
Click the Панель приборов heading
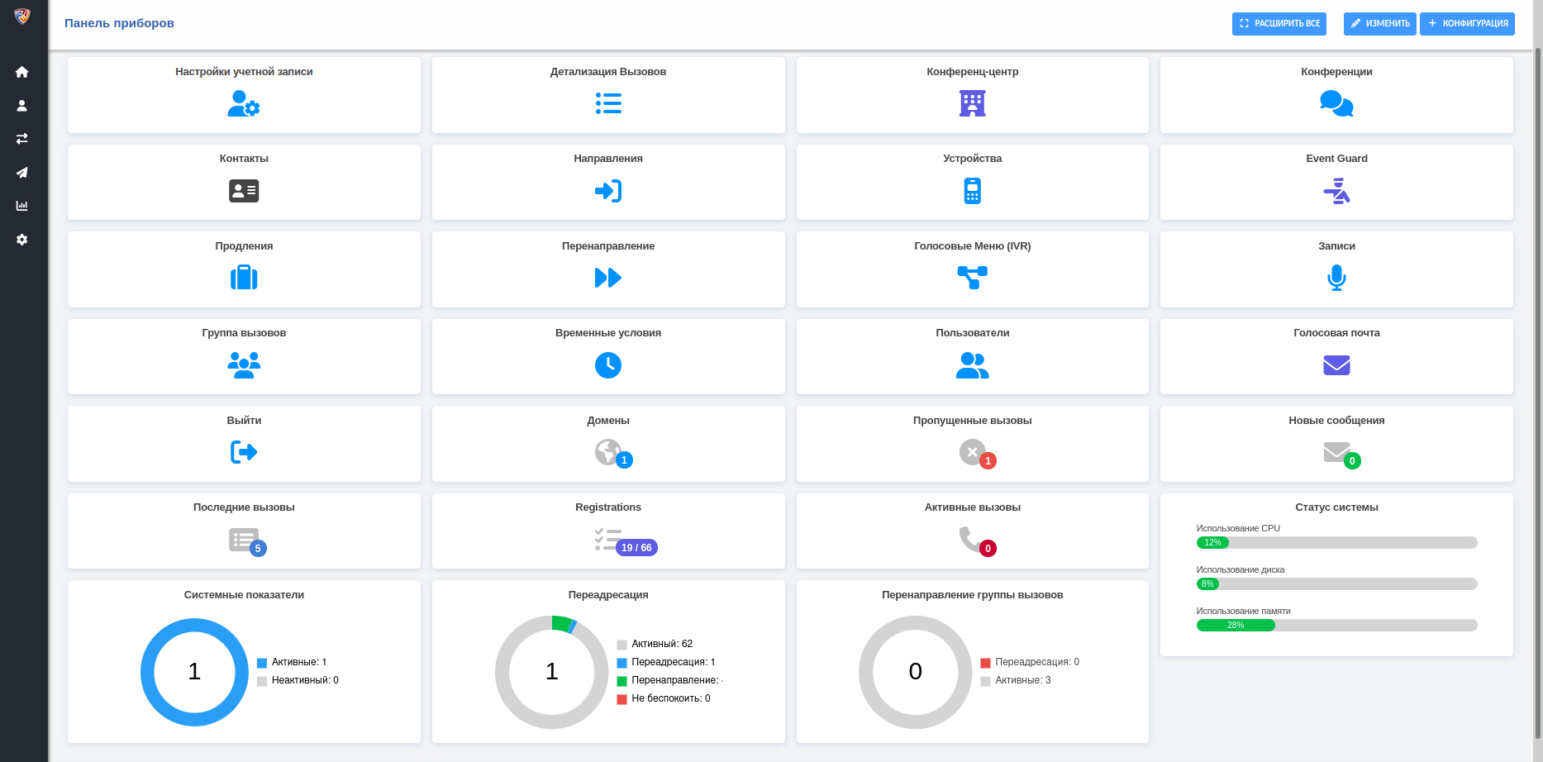tap(119, 23)
